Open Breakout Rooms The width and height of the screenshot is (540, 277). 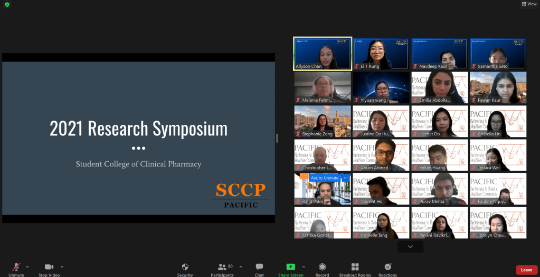(355, 268)
